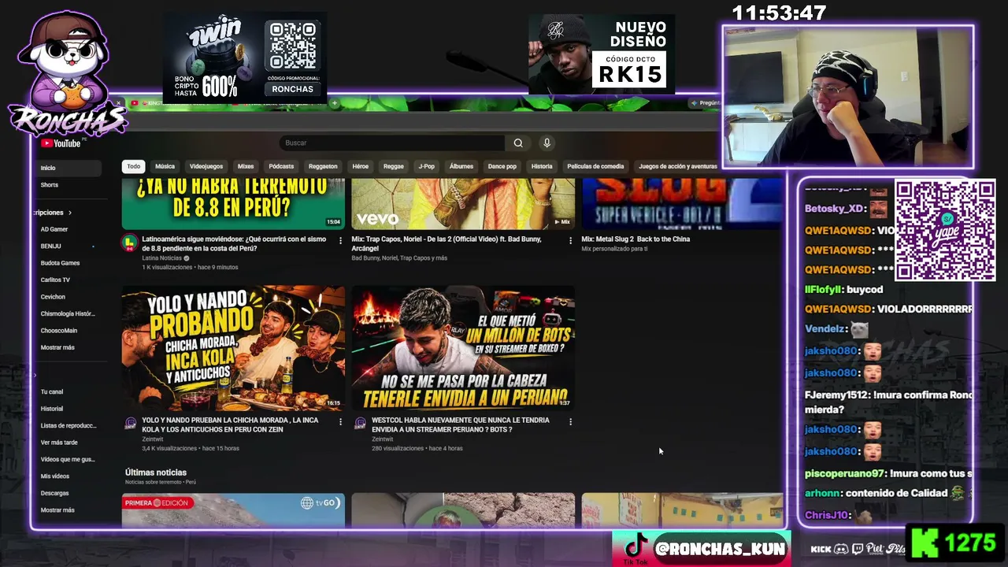1008x567 pixels.
Task: Open a new browser tab with the plus button
Action: [334, 103]
